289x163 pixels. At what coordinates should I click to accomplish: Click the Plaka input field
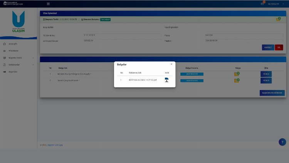(244, 36)
